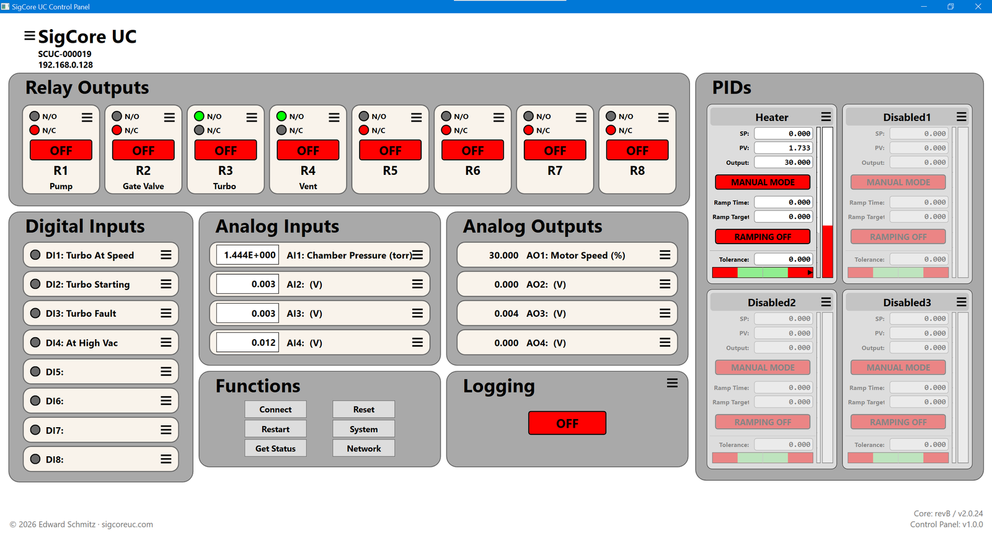Image resolution: width=992 pixels, height=535 pixels.
Task: Open the DI8 menu icon
Action: click(x=166, y=459)
